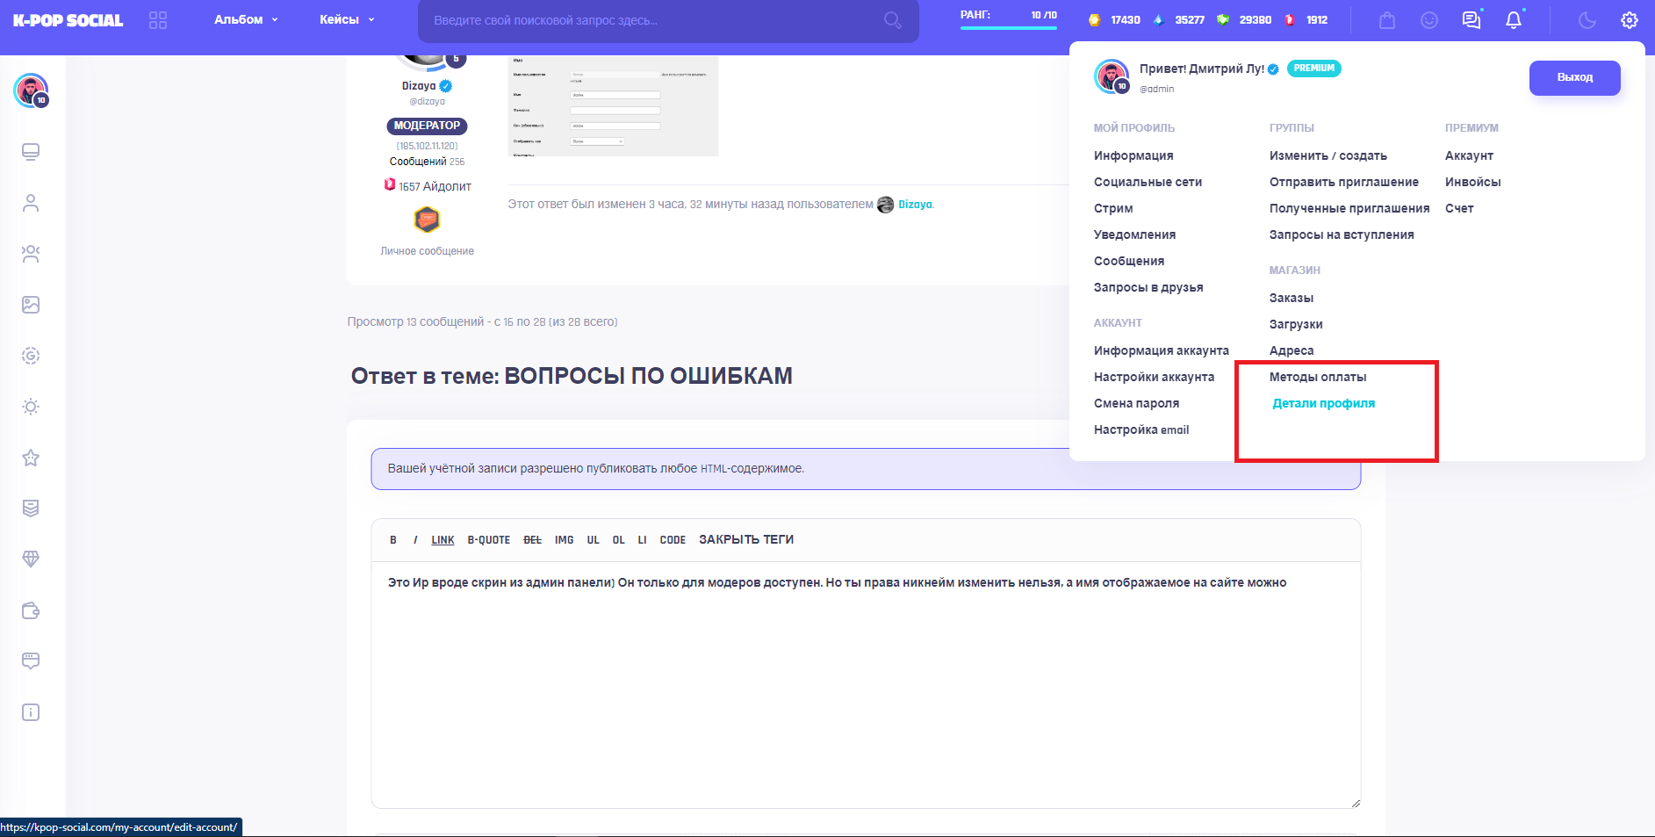Click the Выход button

point(1574,77)
